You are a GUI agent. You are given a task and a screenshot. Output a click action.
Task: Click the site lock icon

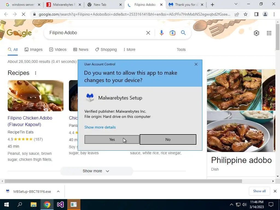pos(34,14)
